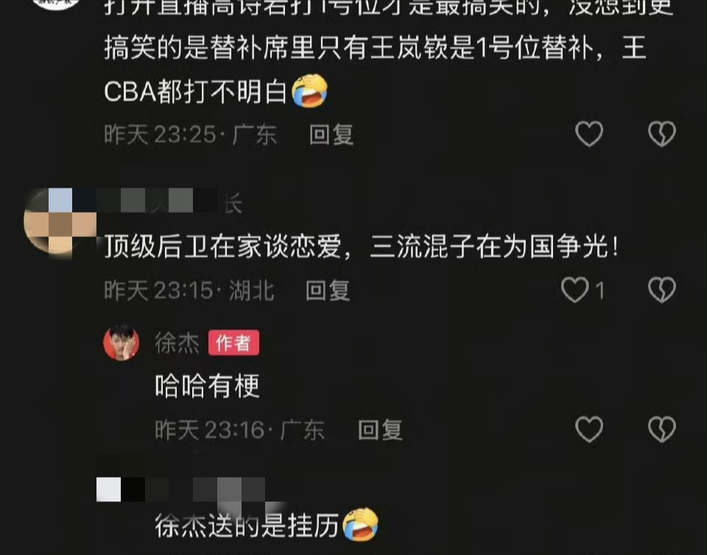Tap the crying-laughing emoji after 挂历
The width and height of the screenshot is (707, 555).
point(360,525)
